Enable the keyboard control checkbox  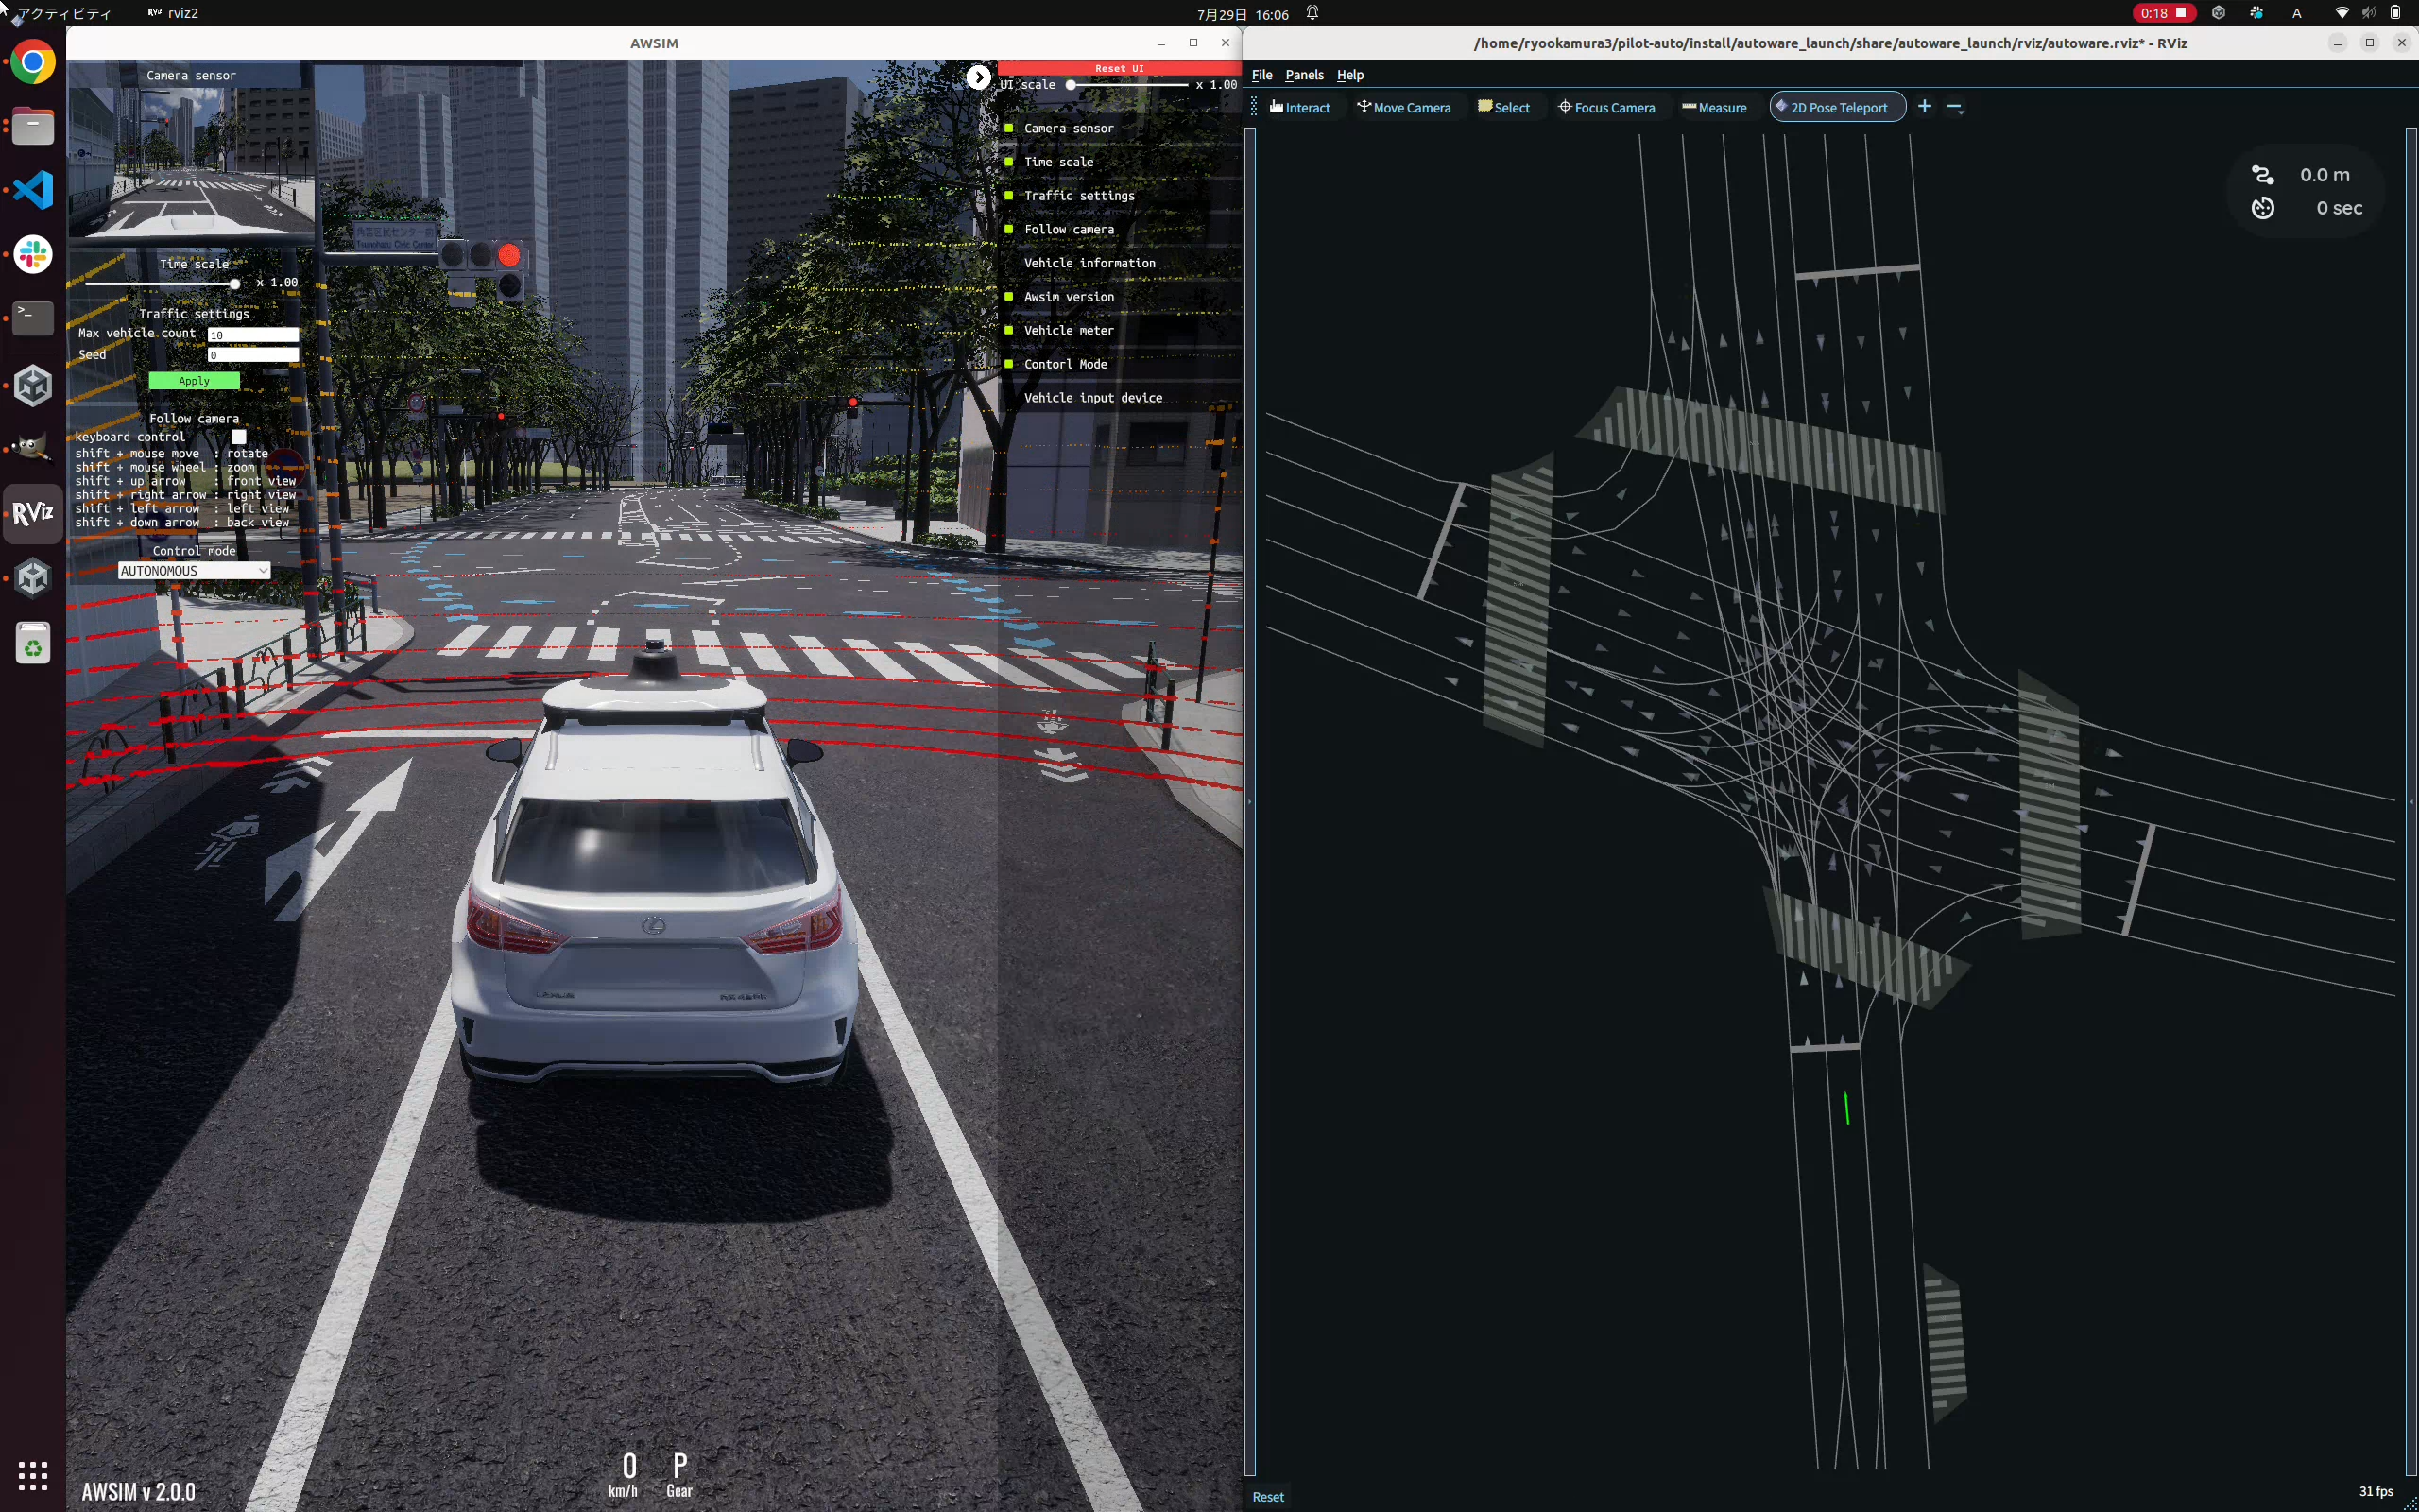tap(239, 437)
